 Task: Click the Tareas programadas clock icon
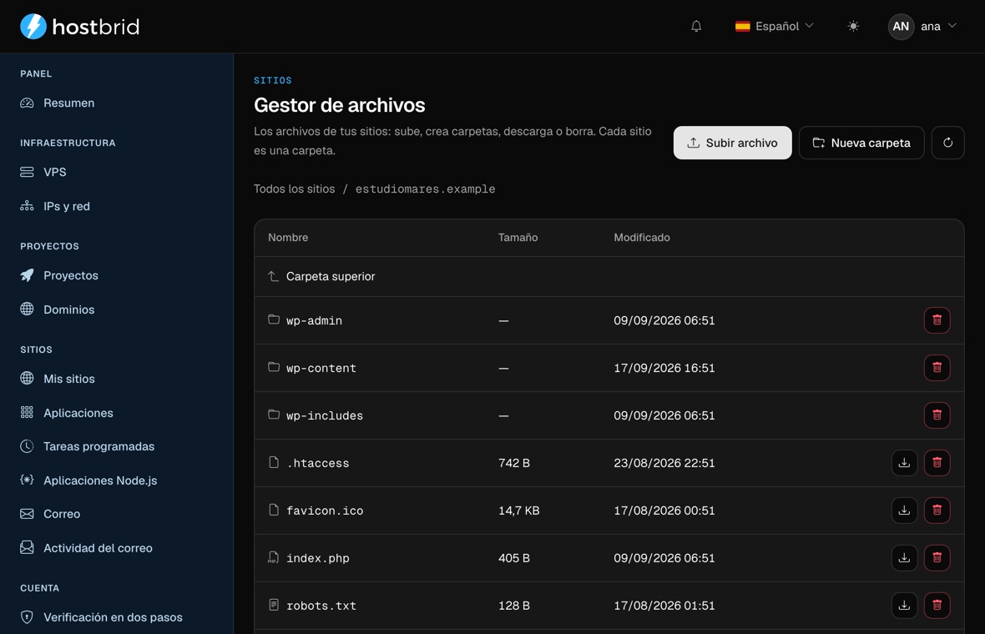click(x=27, y=446)
